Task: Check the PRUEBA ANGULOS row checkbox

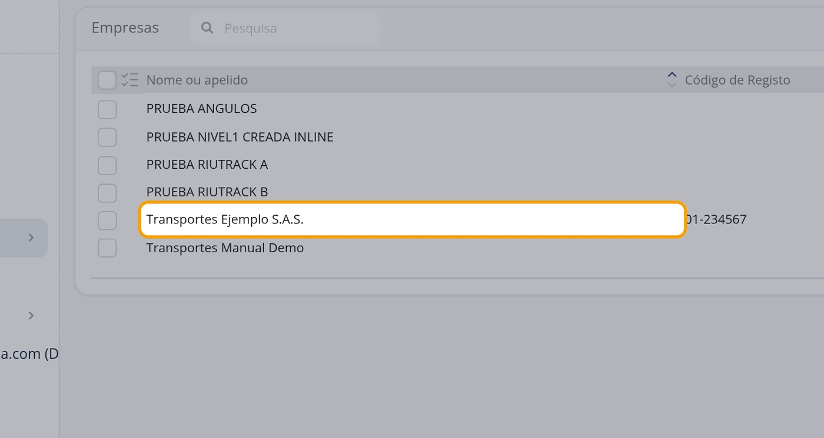Action: (x=107, y=109)
